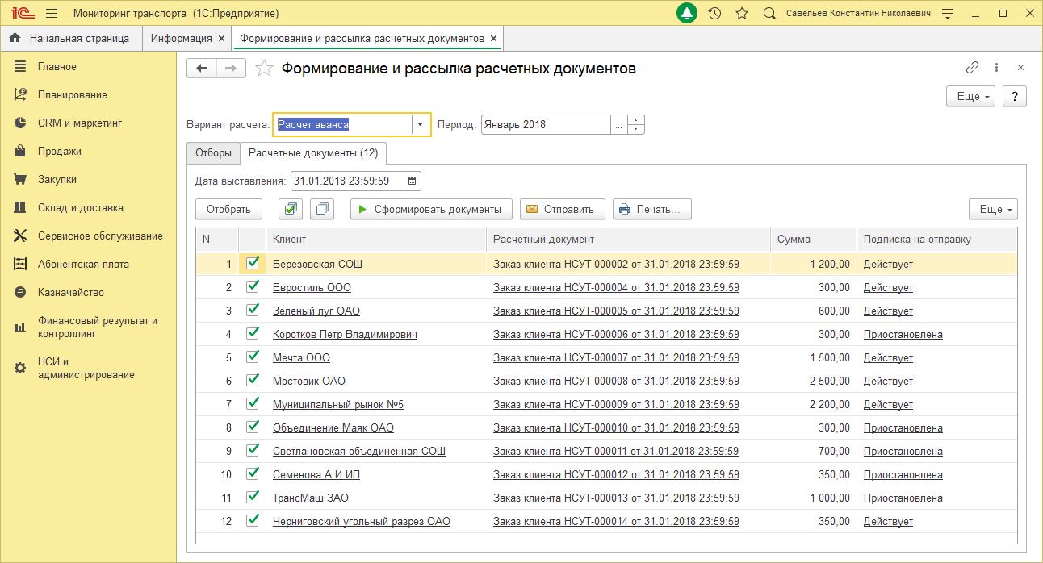1043x563 pixels.
Task: Toggle checkbox for Мечта ООО row
Action: click(x=253, y=357)
